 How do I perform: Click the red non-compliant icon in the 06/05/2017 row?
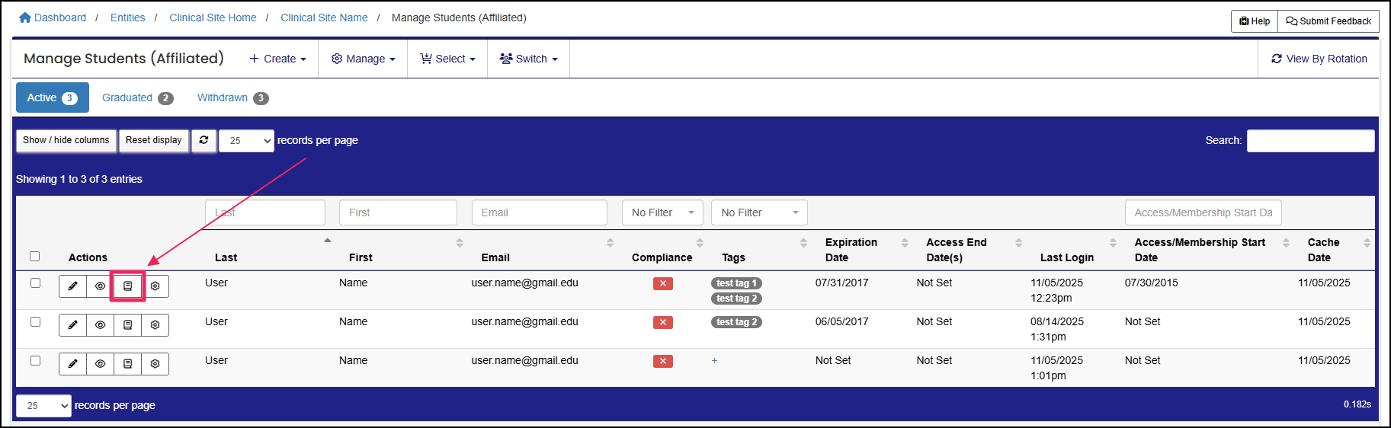(x=663, y=322)
